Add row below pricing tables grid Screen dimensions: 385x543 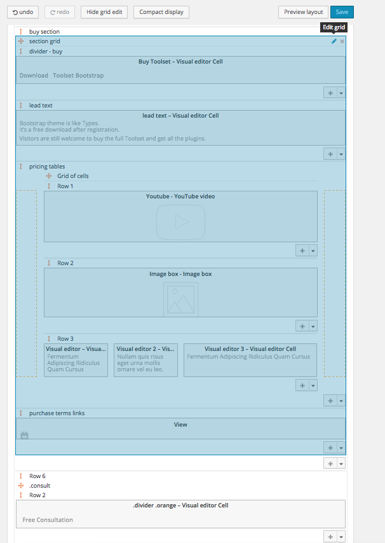[330, 401]
